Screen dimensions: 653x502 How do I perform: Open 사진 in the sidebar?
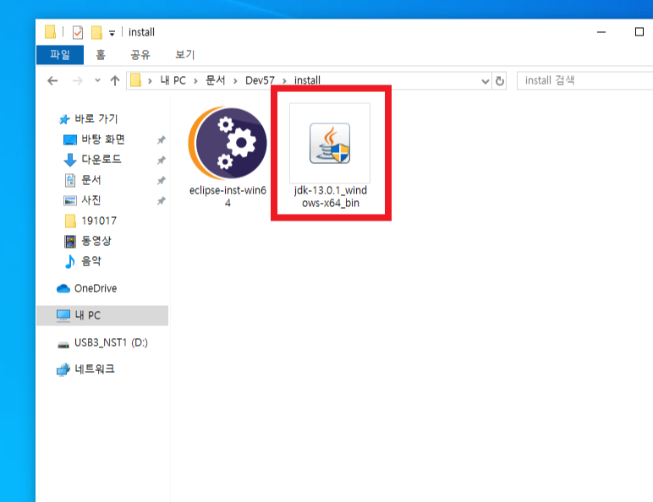coord(82,200)
